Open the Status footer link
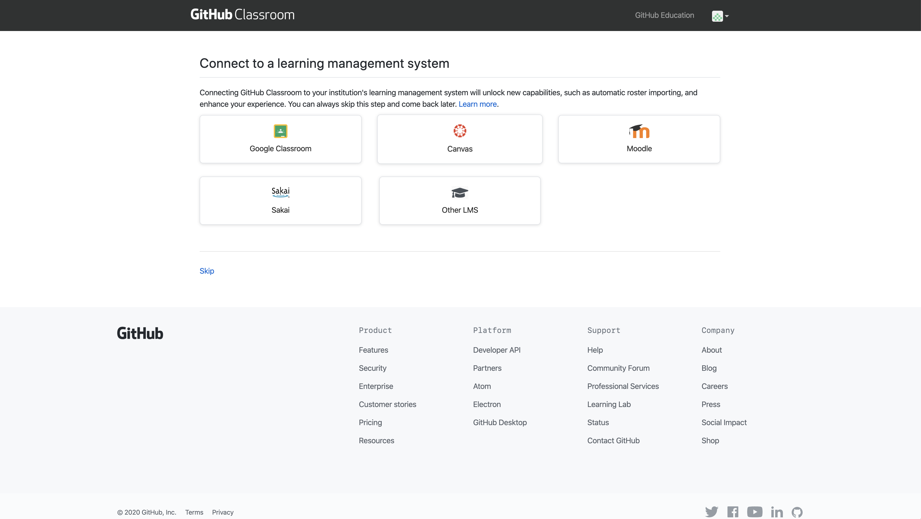This screenshot has width=921, height=519. click(598, 422)
